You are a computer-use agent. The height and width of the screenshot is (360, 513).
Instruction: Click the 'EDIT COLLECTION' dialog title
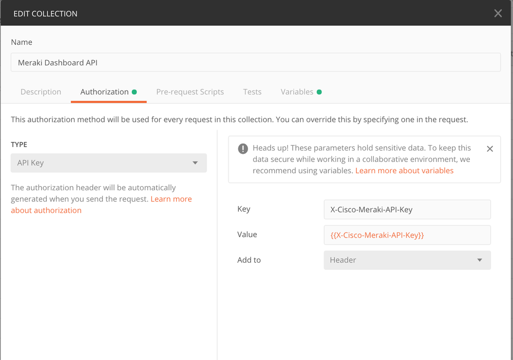pyautogui.click(x=46, y=14)
